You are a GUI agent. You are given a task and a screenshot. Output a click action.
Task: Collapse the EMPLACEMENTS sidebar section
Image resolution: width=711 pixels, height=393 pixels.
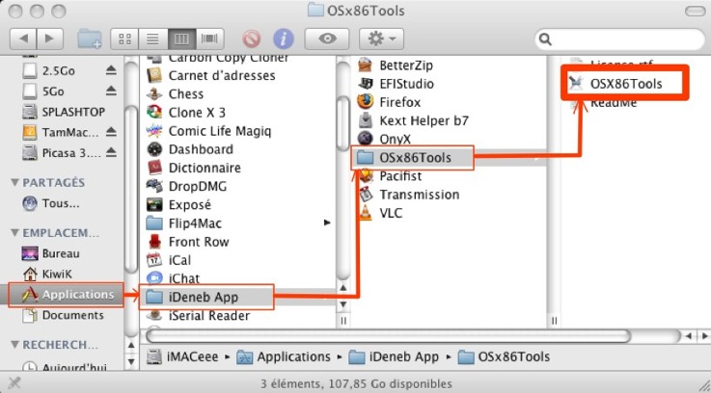pyautogui.click(x=15, y=233)
